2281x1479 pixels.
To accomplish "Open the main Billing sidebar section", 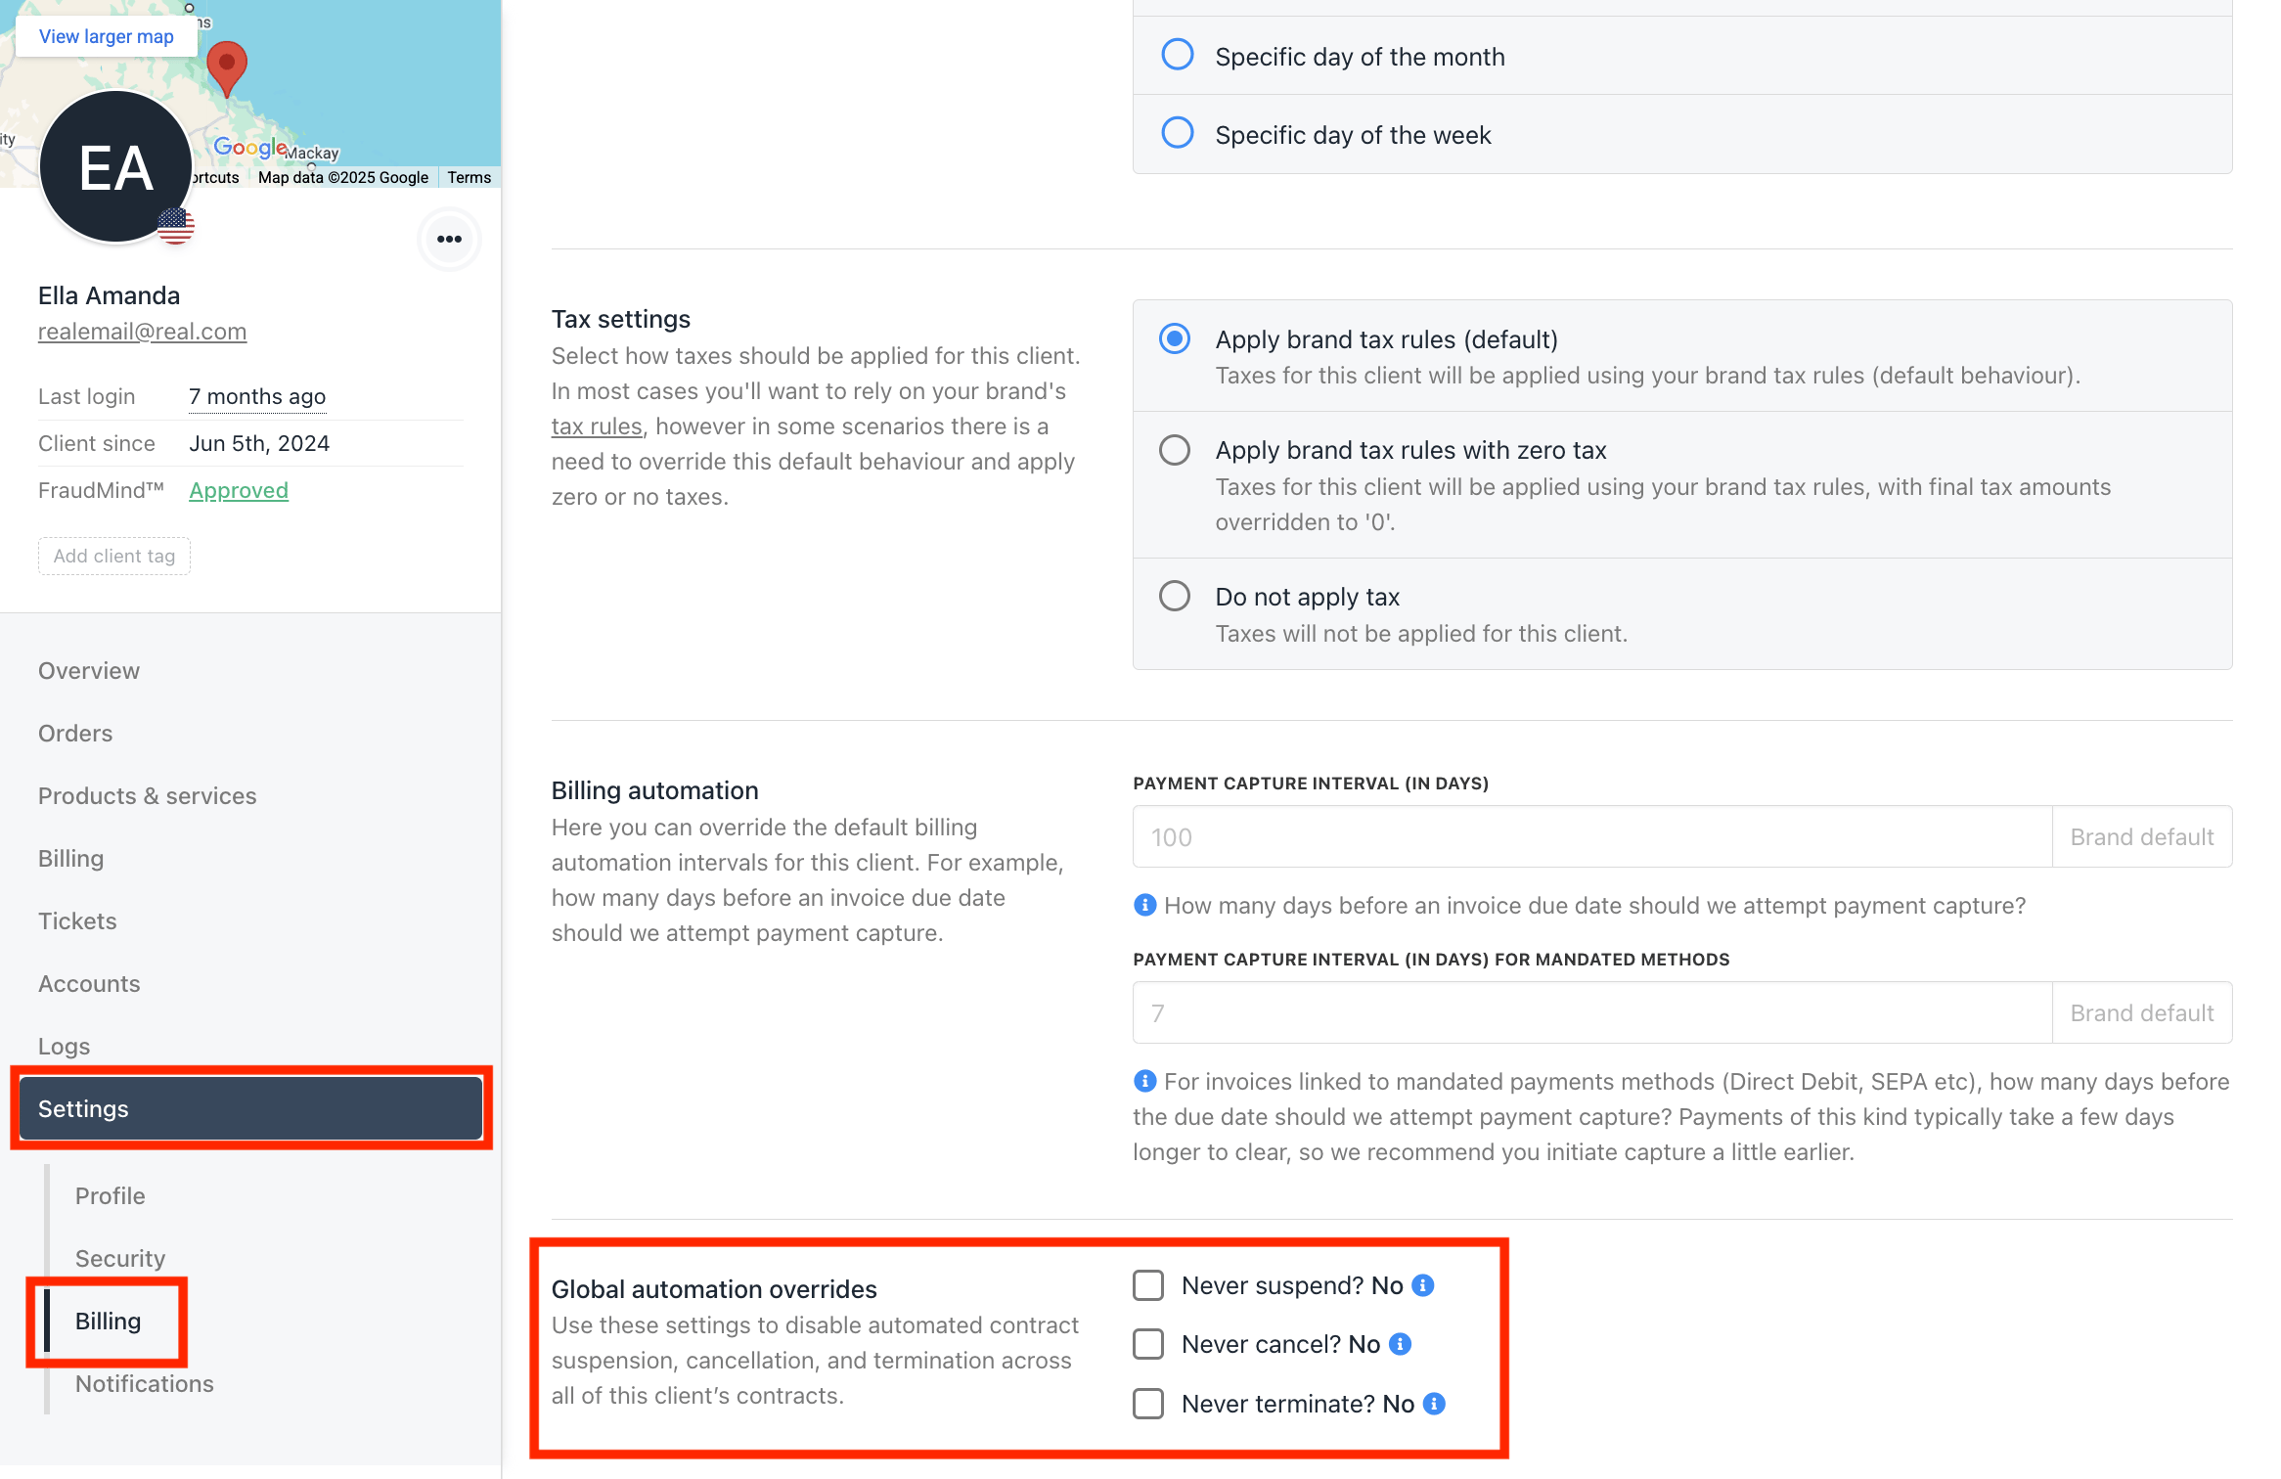I will 70,859.
